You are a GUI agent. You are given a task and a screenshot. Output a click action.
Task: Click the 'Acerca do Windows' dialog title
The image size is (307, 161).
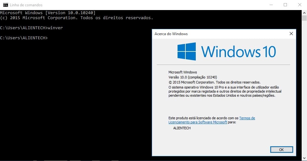click(171, 34)
